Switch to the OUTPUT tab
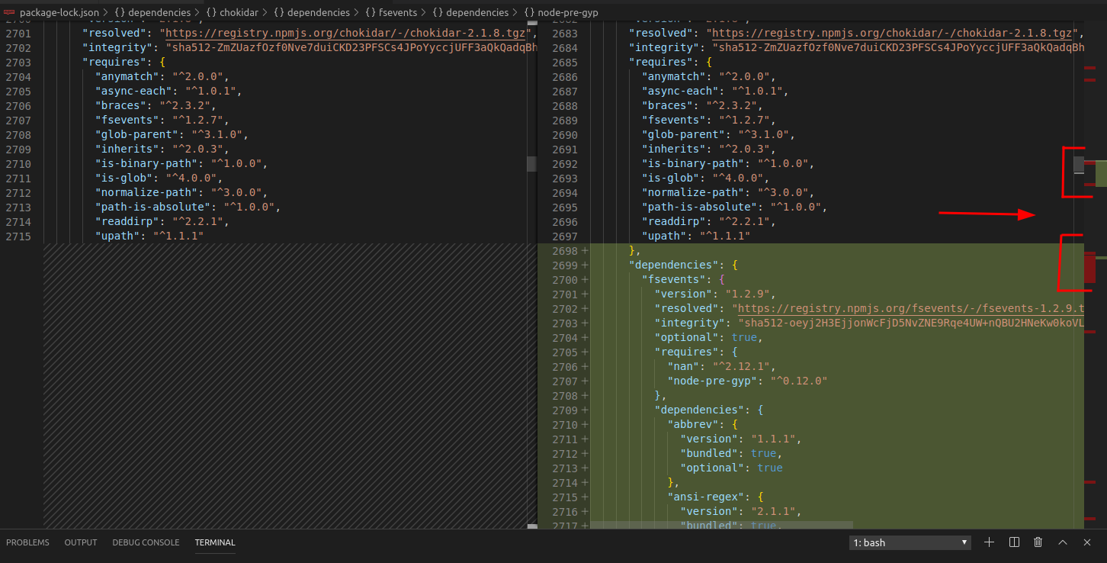1107x563 pixels. (x=81, y=542)
